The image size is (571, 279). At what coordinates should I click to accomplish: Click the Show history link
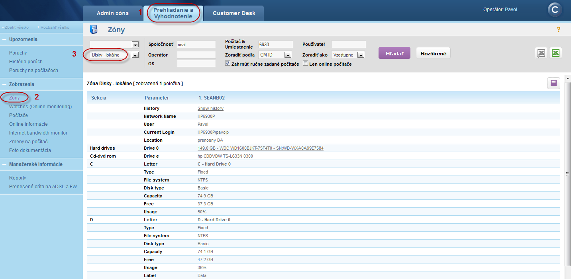click(210, 108)
